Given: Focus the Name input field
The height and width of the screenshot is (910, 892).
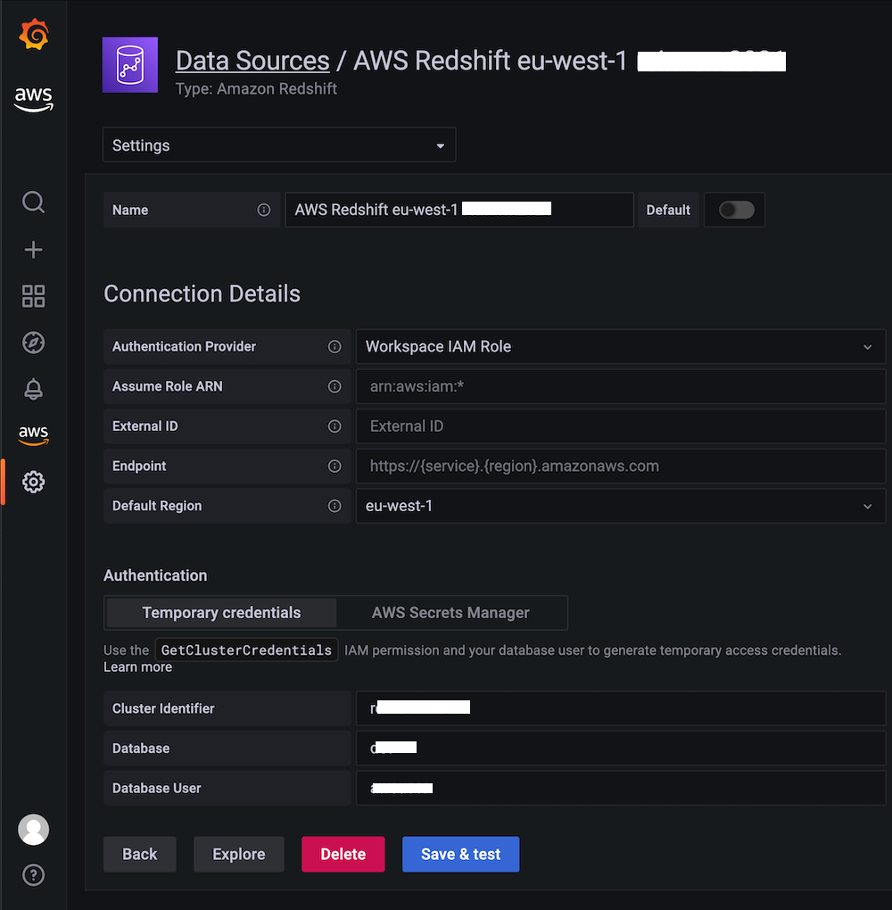Looking at the screenshot, I should coord(459,210).
